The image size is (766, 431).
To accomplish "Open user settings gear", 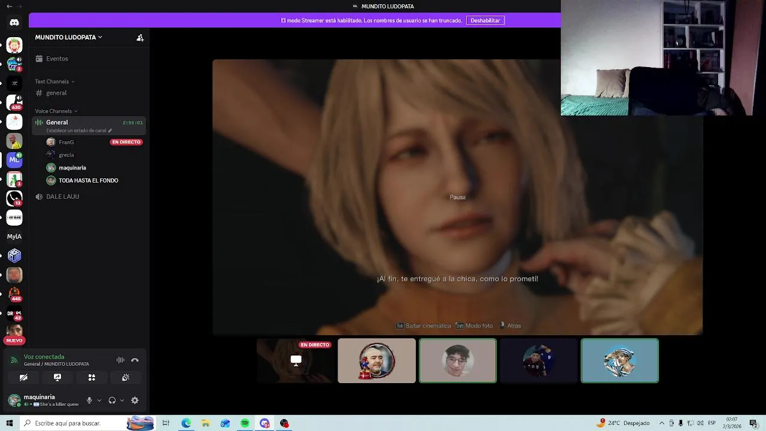I will pyautogui.click(x=135, y=400).
